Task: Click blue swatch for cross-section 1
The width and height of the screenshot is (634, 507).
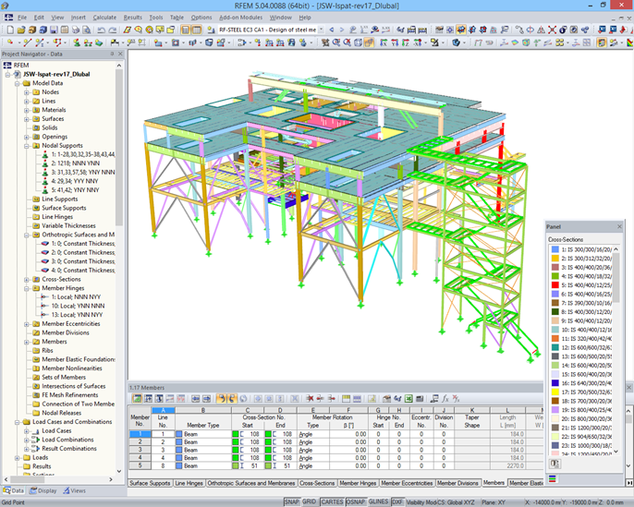Action: pos(555,249)
